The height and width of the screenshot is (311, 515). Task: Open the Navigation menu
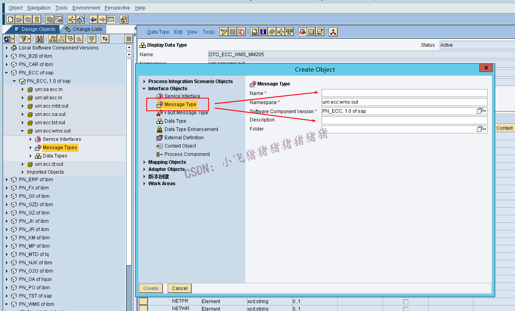39,8
